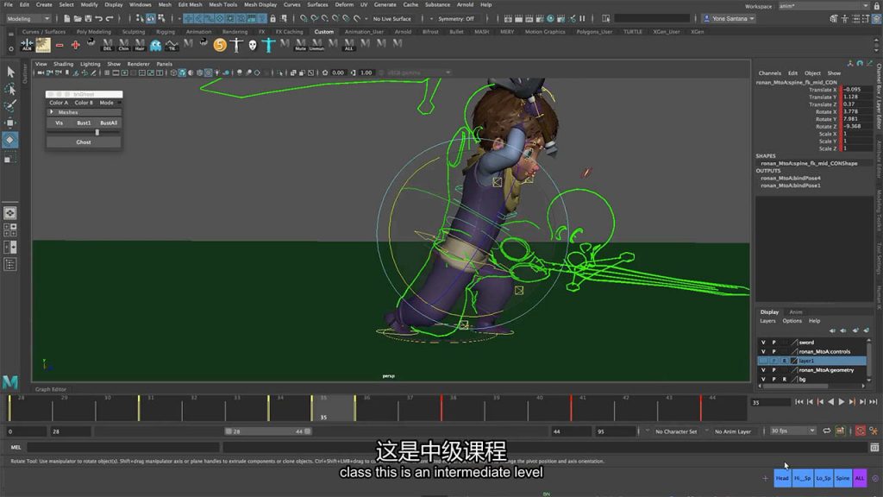This screenshot has width=883, height=497.
Task: Toggle reference R of bg layer
Action: [x=784, y=380]
